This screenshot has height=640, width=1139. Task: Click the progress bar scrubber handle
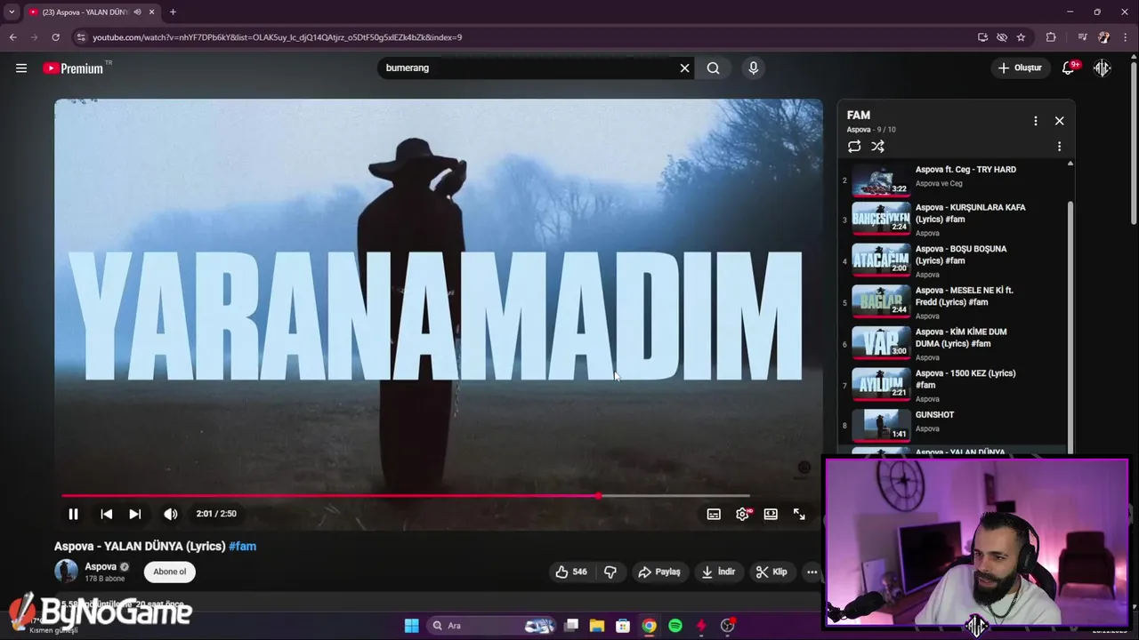pos(598,496)
